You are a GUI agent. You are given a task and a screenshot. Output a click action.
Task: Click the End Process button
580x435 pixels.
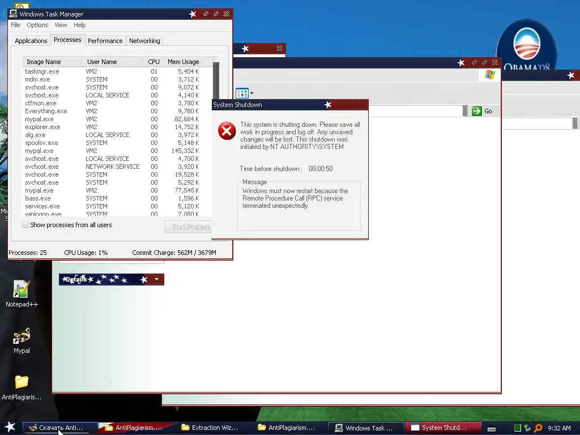coord(189,227)
